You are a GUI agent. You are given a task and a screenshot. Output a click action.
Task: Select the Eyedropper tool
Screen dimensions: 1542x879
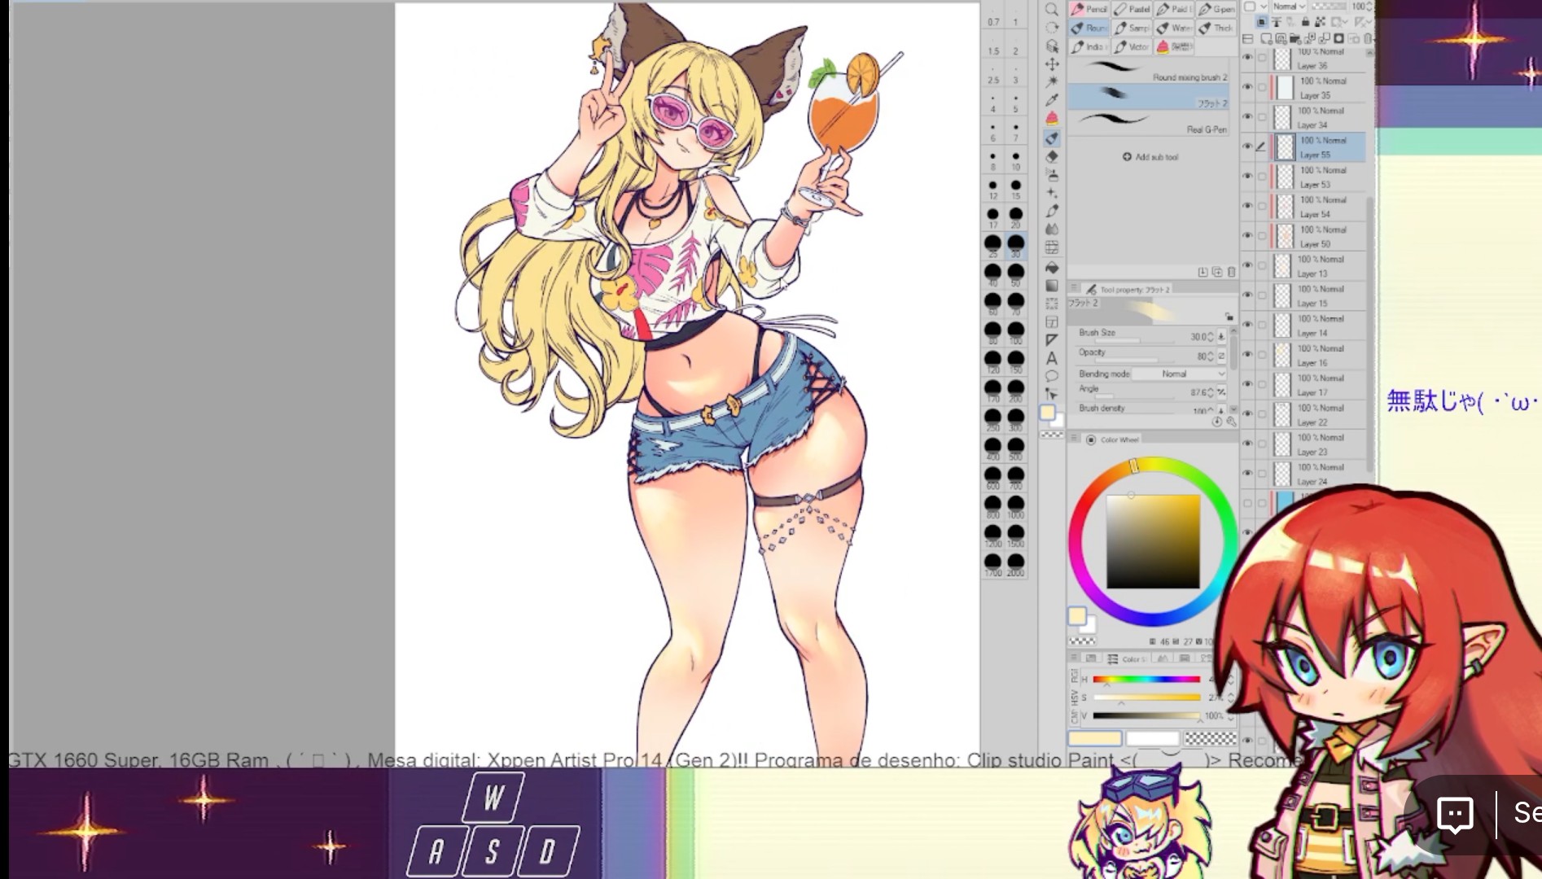coord(1052,100)
